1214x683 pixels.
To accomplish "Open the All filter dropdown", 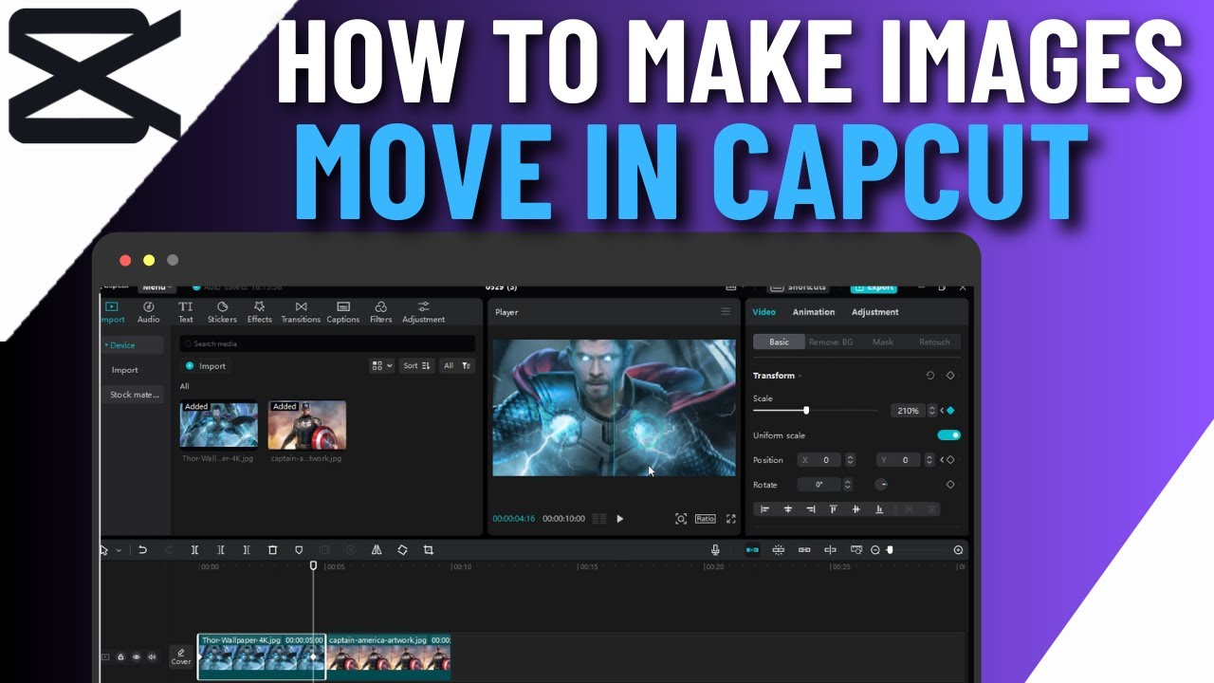I will (x=457, y=365).
